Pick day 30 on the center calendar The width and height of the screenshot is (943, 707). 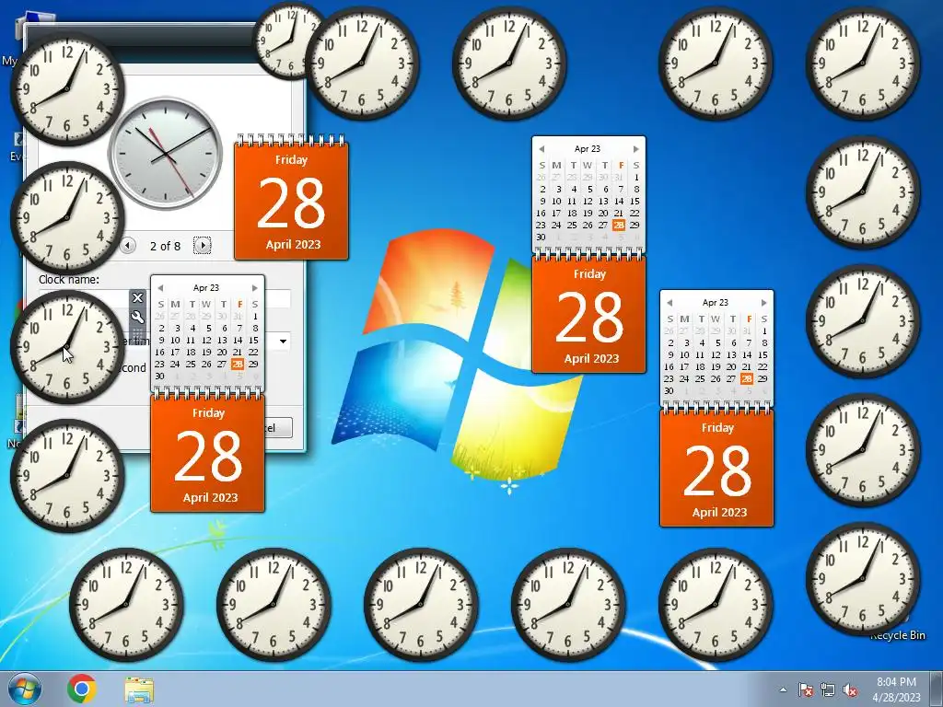(541, 237)
